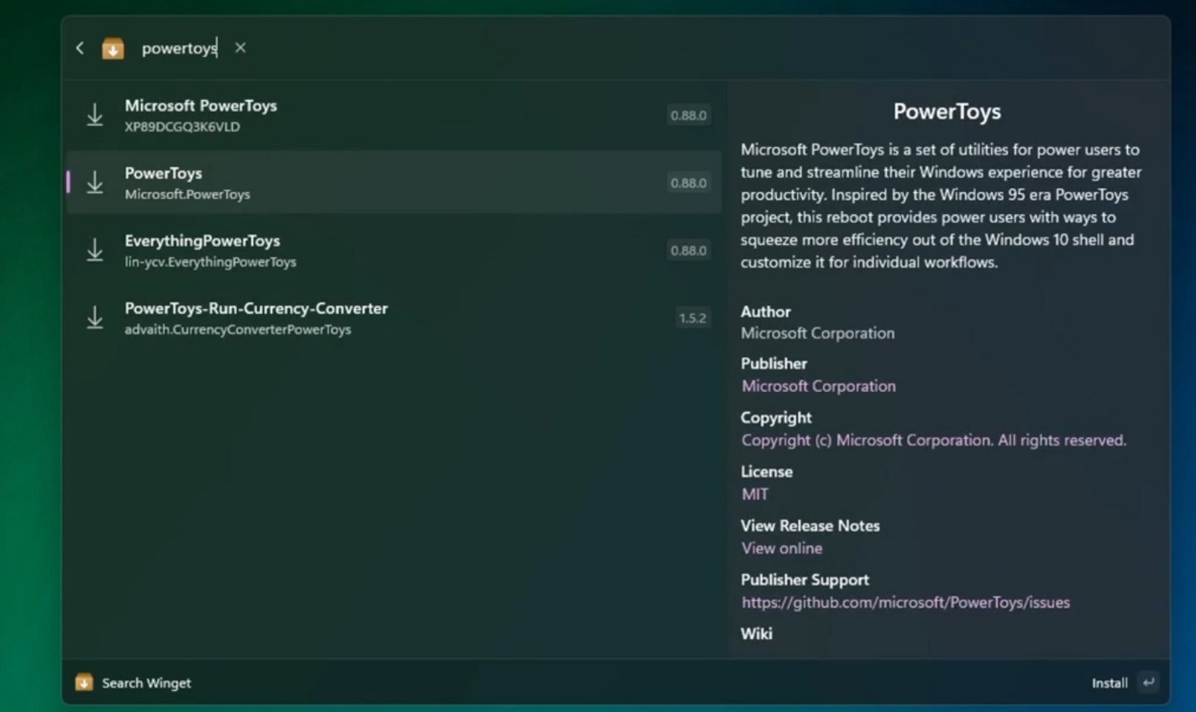Click the Copyright Microsoft Corporation link
Screen dimensions: 1196x712
(933, 440)
